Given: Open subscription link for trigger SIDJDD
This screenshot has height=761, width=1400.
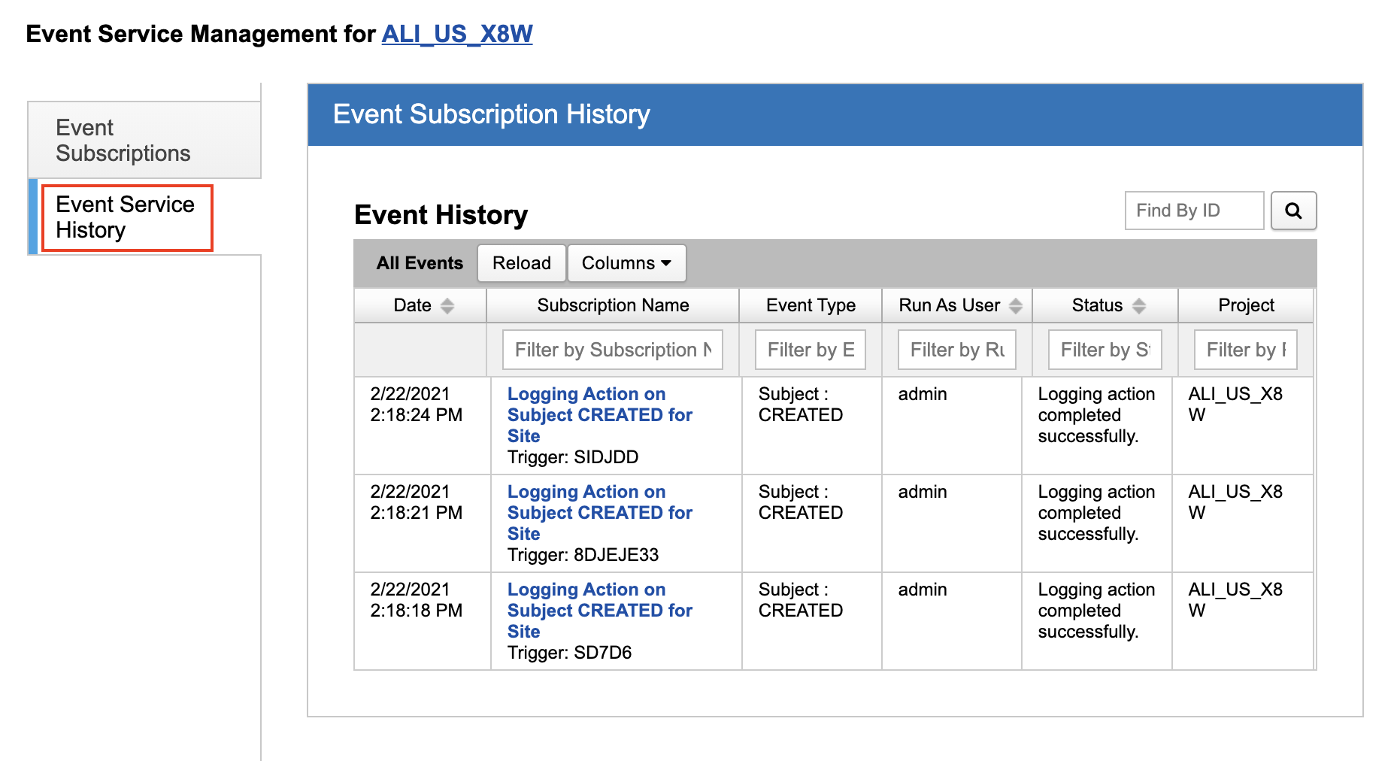Looking at the screenshot, I should tap(599, 414).
